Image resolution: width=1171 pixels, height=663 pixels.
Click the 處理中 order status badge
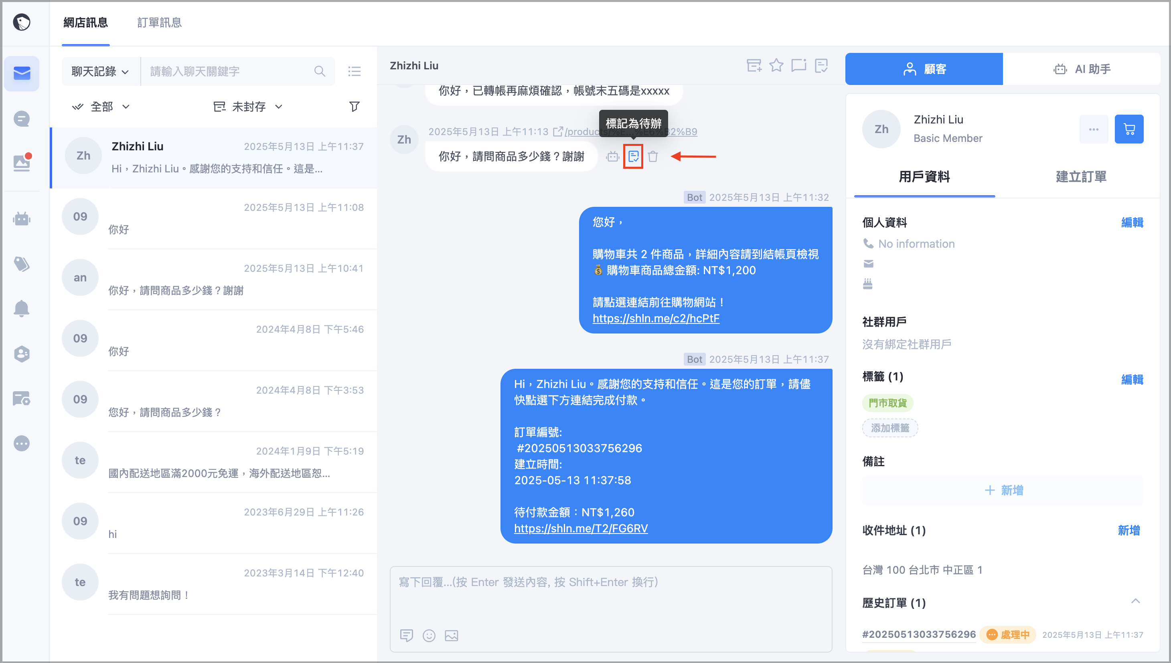[1007, 634]
